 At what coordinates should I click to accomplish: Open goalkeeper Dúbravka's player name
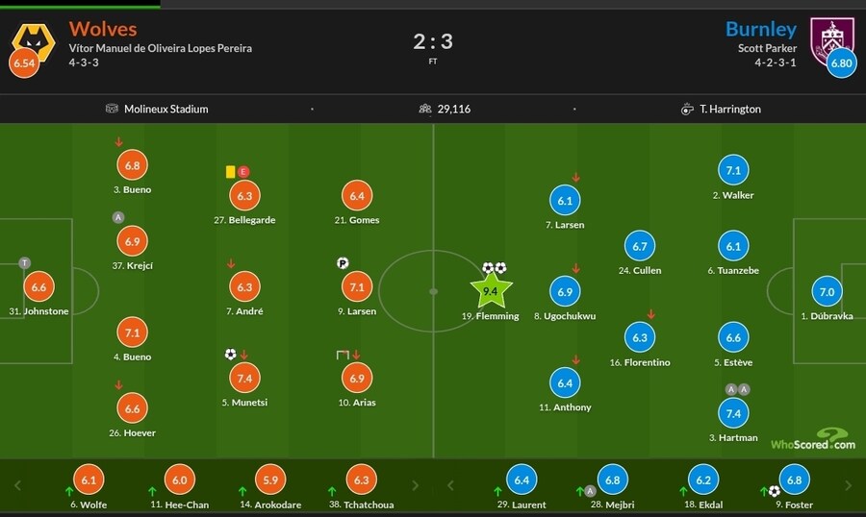pos(827,317)
